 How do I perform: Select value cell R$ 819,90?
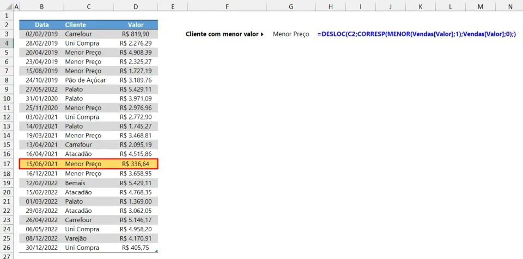click(x=136, y=34)
